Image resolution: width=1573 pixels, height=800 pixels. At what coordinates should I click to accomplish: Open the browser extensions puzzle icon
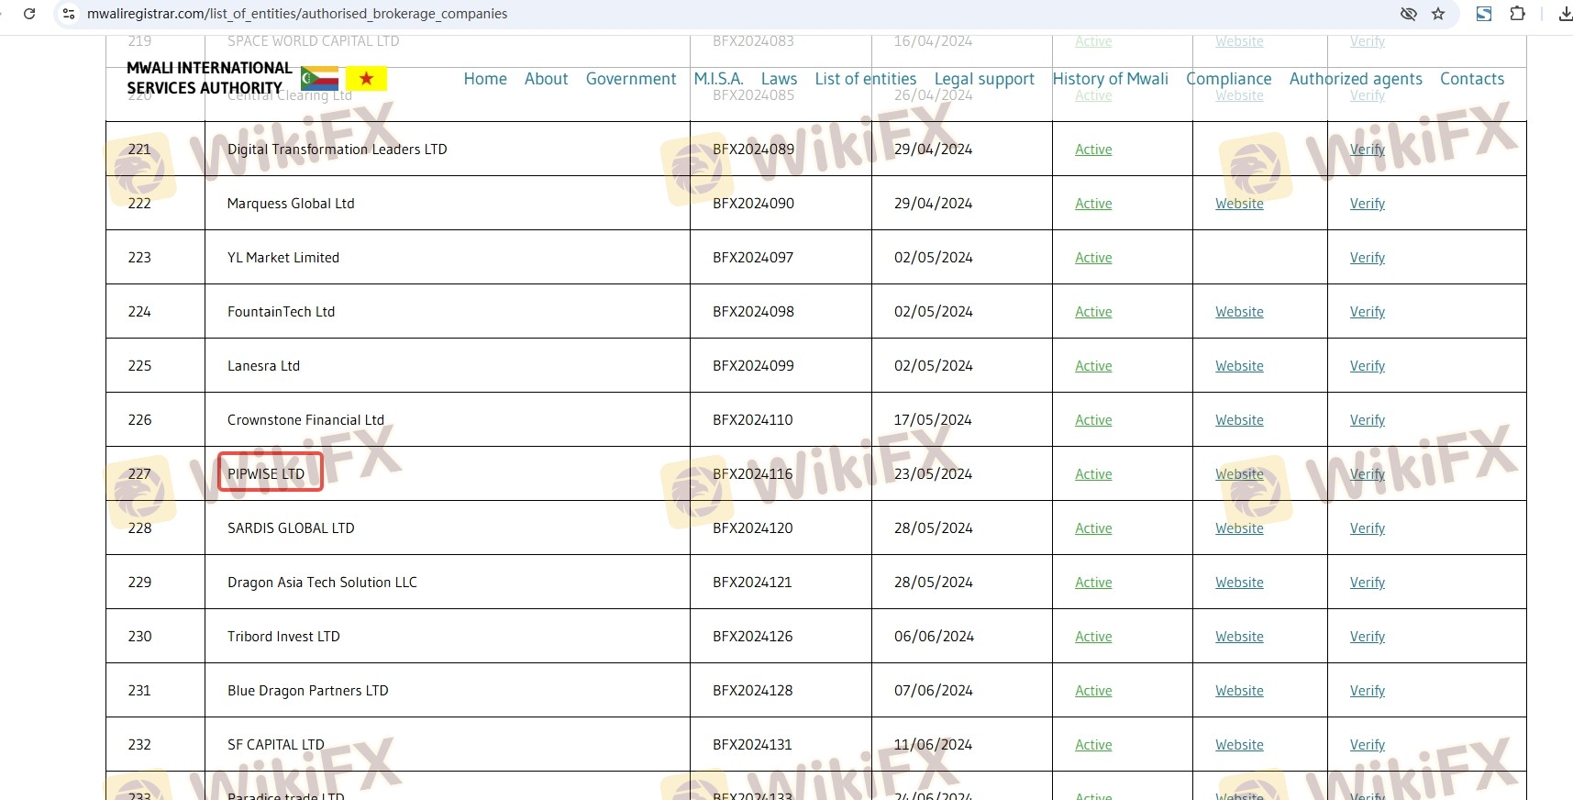tap(1517, 14)
